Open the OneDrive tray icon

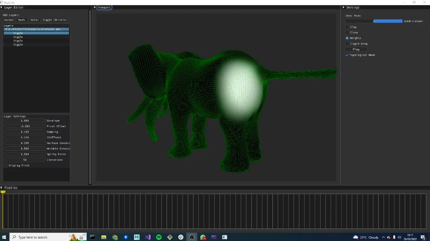389,237
